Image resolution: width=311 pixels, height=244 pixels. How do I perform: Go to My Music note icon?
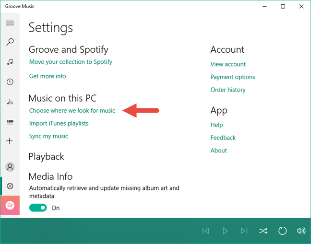[x=10, y=62]
